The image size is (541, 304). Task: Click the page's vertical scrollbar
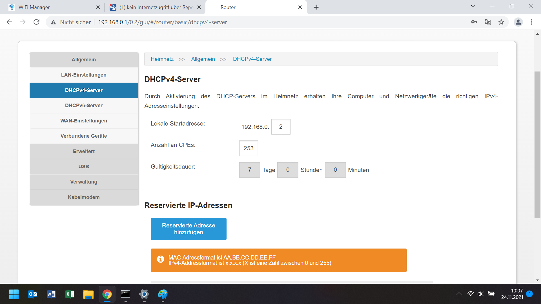537,145
